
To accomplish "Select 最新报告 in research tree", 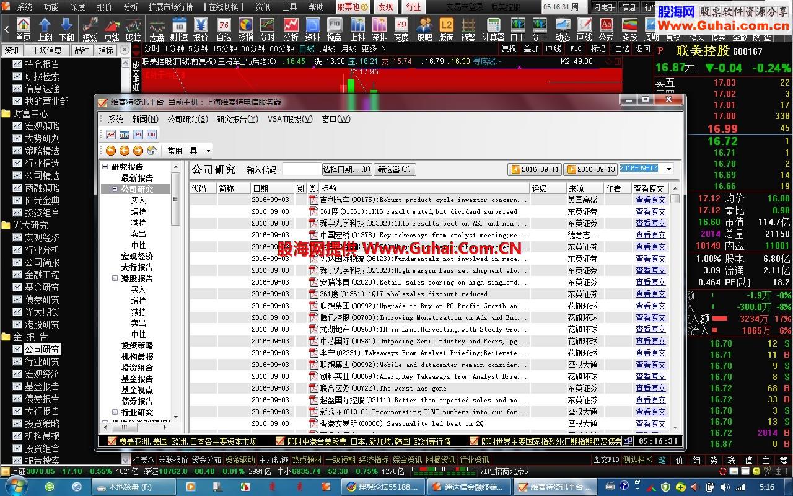I will (137, 178).
